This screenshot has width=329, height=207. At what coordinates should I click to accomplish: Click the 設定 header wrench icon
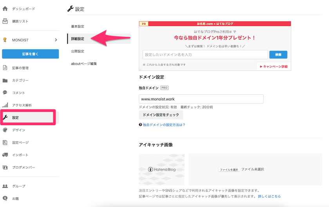point(70,9)
